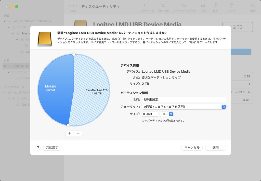Collapse the Apple Disk Image row chevron
This screenshot has width=261, height=181.
click(5, 92)
